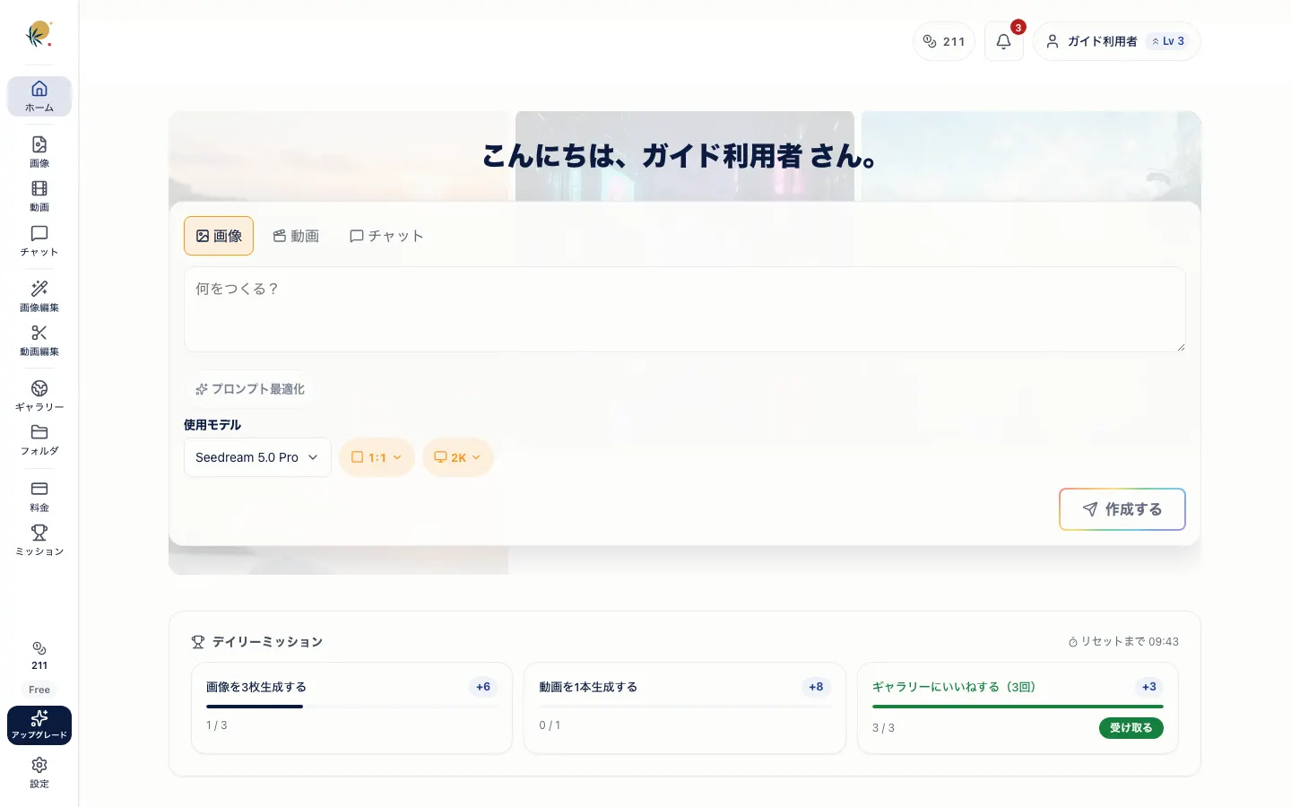1291x807 pixels.
Task: Switch to the チャット creation tab
Action: point(386,236)
